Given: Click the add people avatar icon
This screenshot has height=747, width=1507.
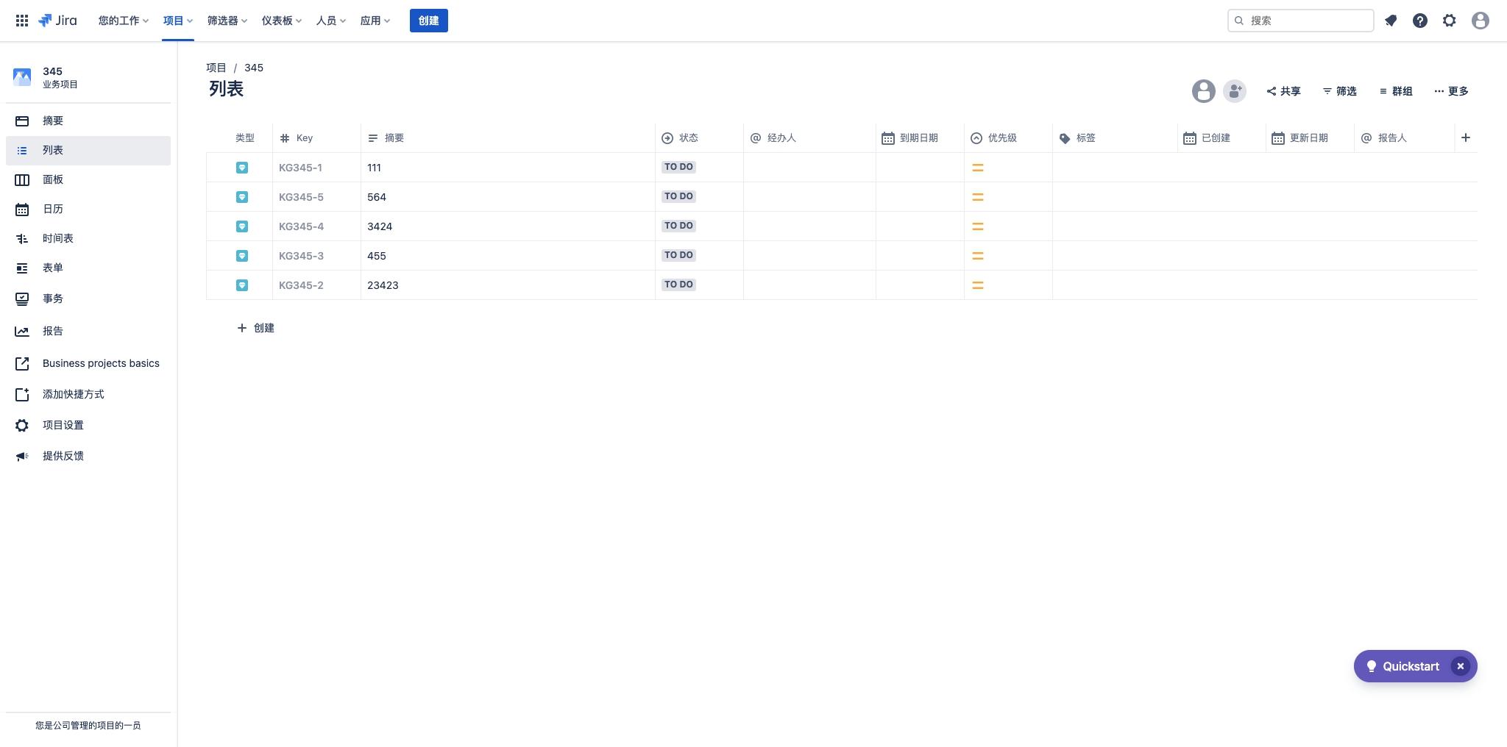Looking at the screenshot, I should coord(1235,91).
